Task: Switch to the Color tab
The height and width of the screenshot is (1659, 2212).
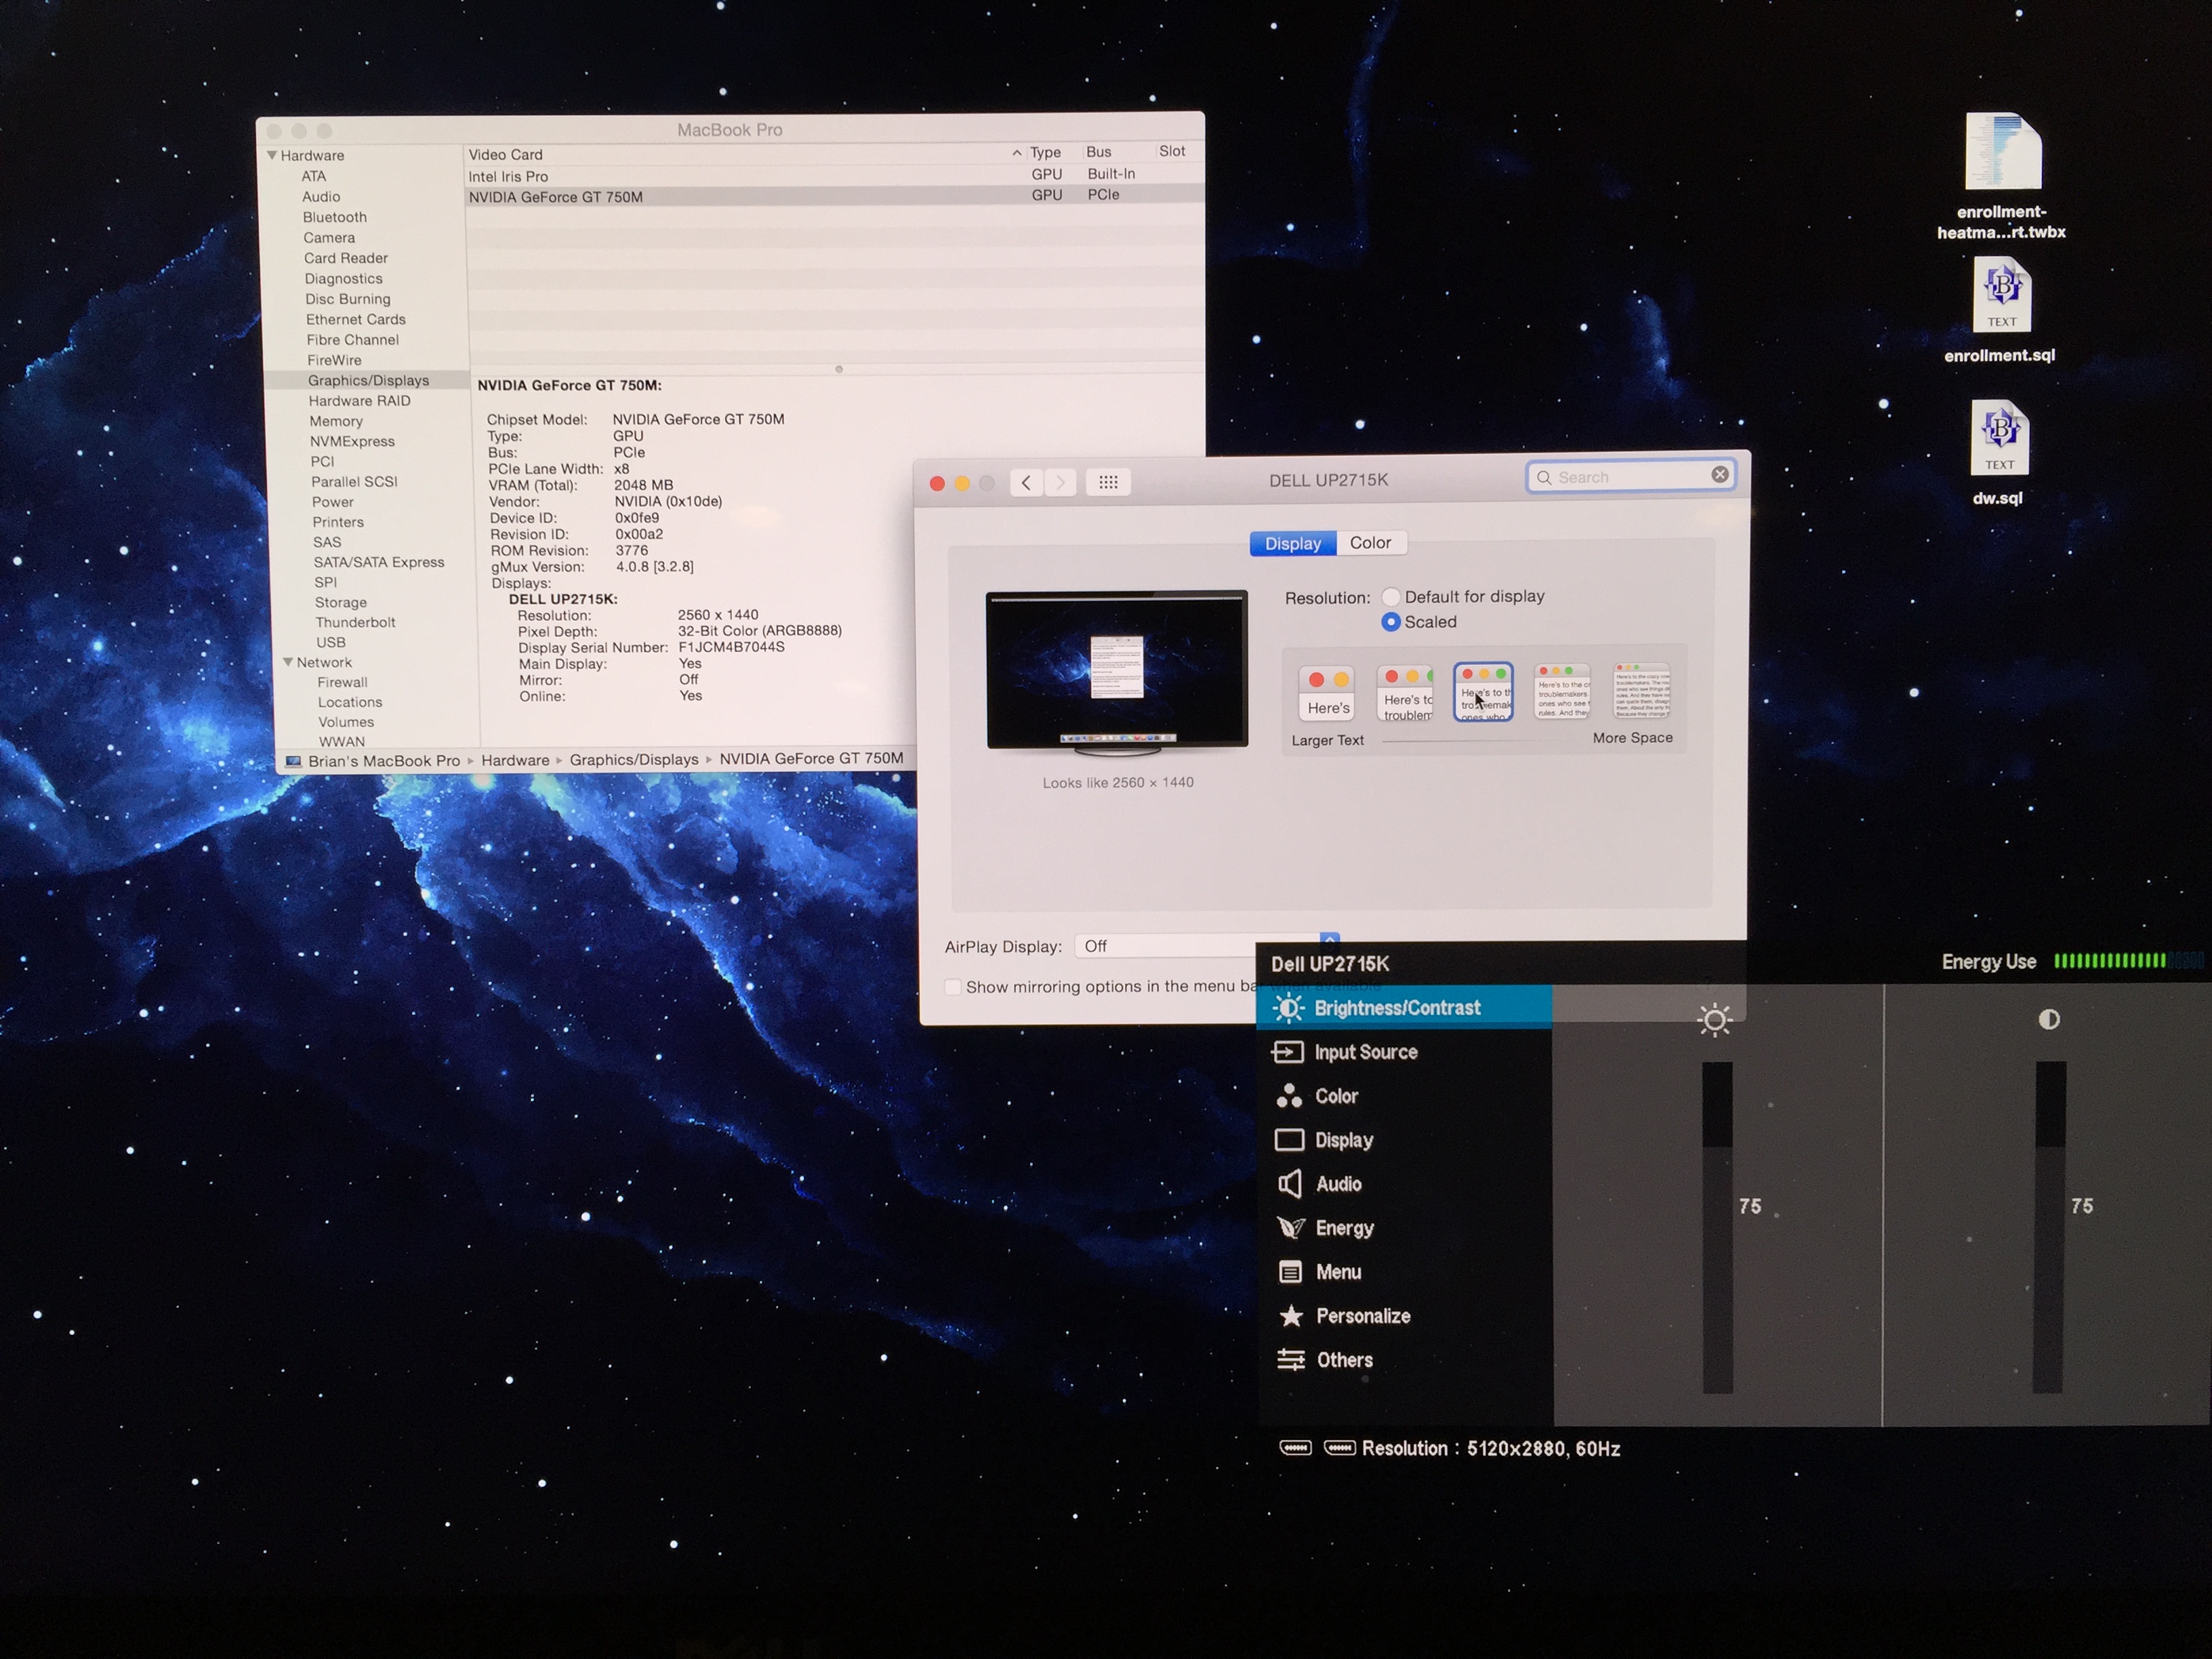Action: point(1370,543)
